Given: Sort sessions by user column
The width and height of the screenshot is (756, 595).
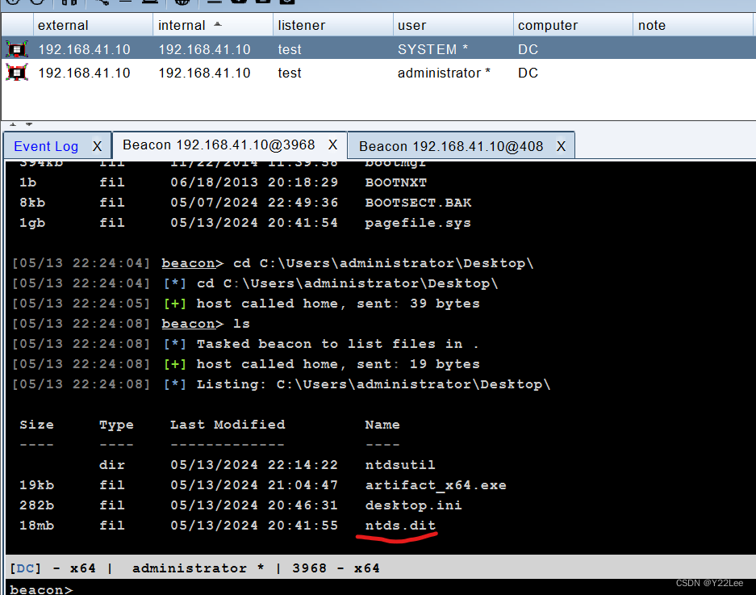Looking at the screenshot, I should click(453, 25).
